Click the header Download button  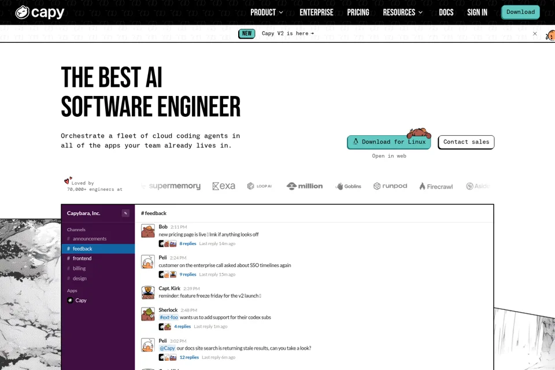[520, 12]
